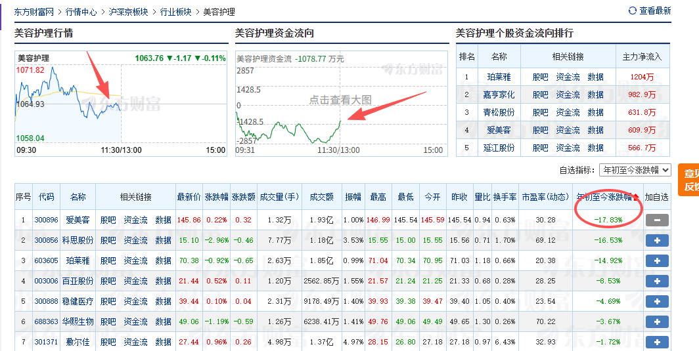Sort table by 振幅 column header
This screenshot has height=351, width=699.
pos(353,197)
